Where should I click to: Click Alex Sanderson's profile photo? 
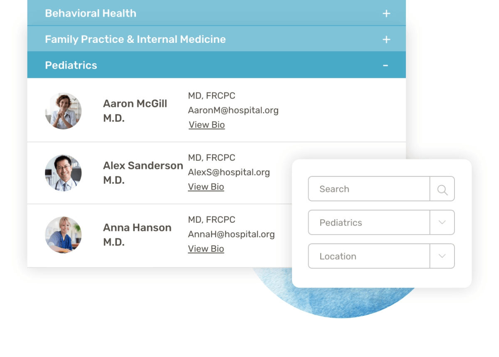63,173
